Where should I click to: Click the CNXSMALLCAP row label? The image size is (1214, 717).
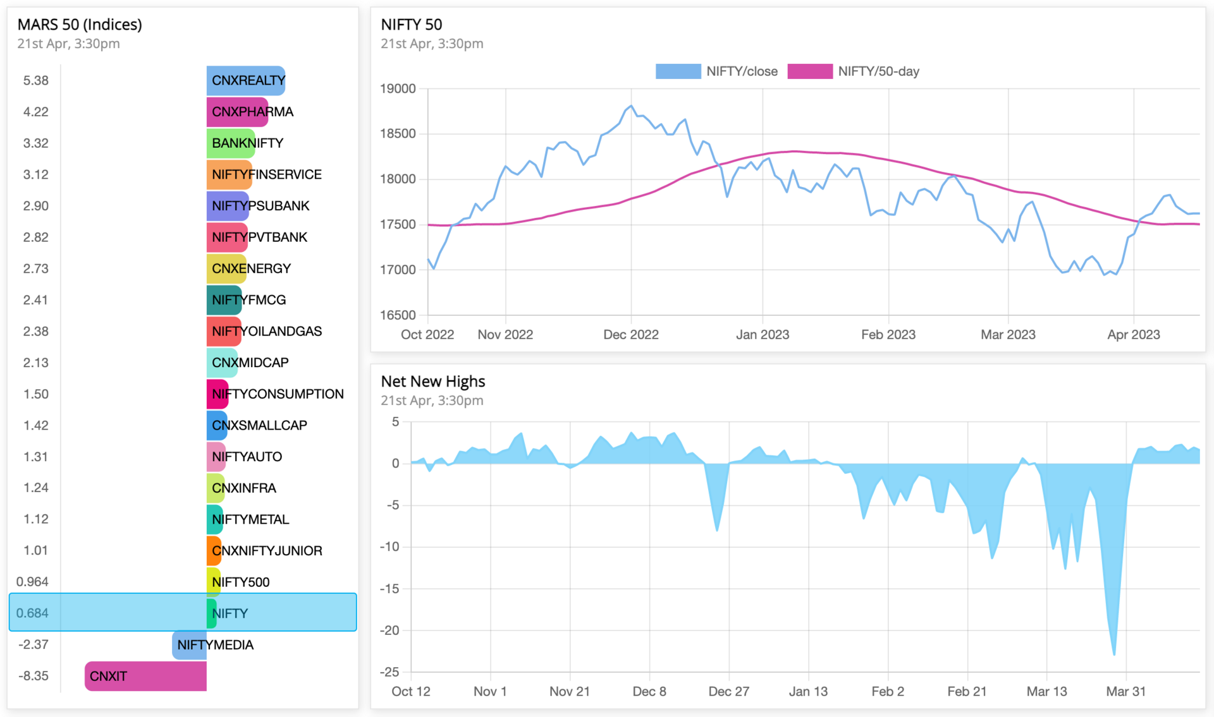(259, 425)
